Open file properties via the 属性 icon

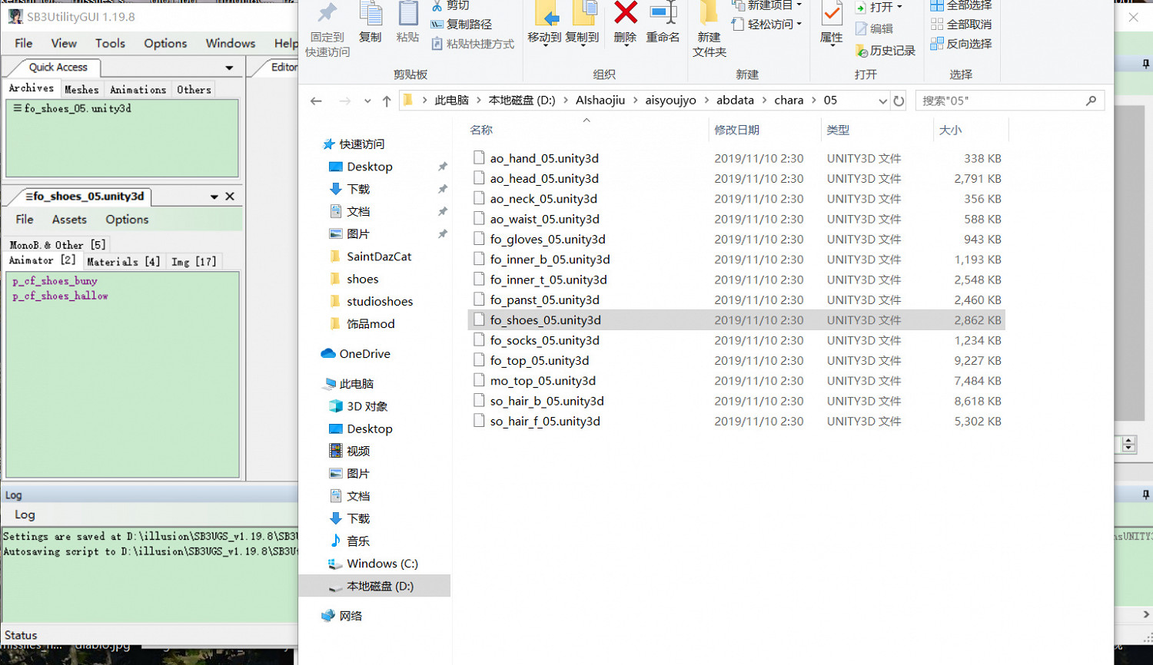tap(832, 23)
